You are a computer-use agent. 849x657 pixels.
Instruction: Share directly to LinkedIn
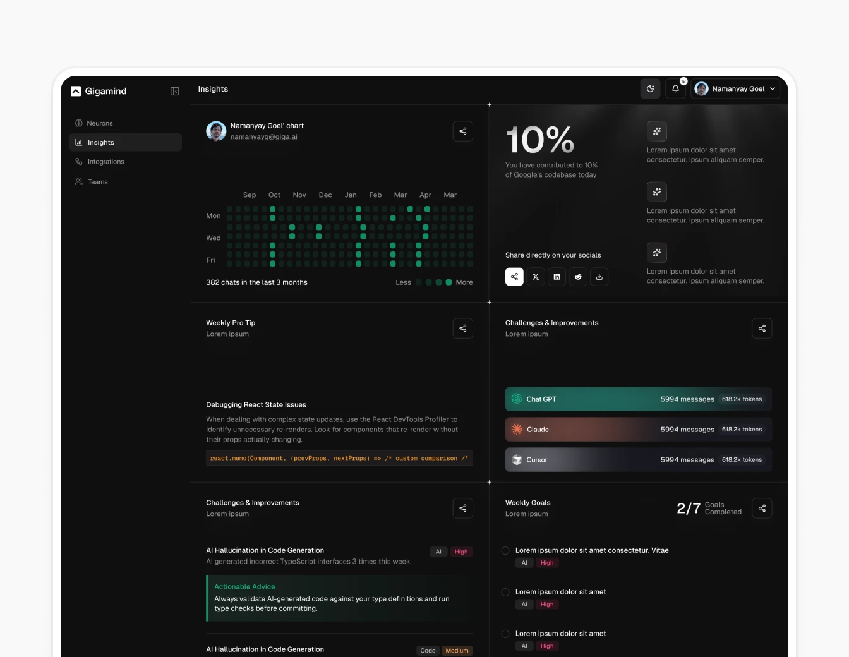click(557, 277)
